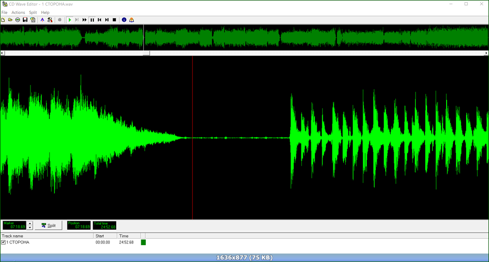Open the Help menu
The image size is (489, 262).
pos(45,12)
